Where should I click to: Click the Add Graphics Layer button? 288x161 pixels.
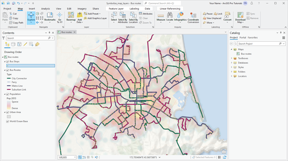[95, 18]
